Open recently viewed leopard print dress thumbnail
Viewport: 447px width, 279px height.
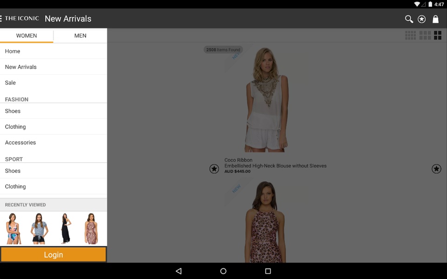click(x=91, y=229)
